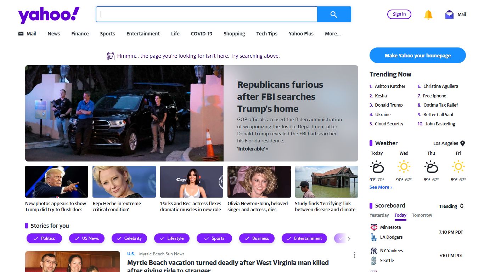Click the Free Iphone trending topic
The height and width of the screenshot is (272, 484).
click(x=435, y=96)
